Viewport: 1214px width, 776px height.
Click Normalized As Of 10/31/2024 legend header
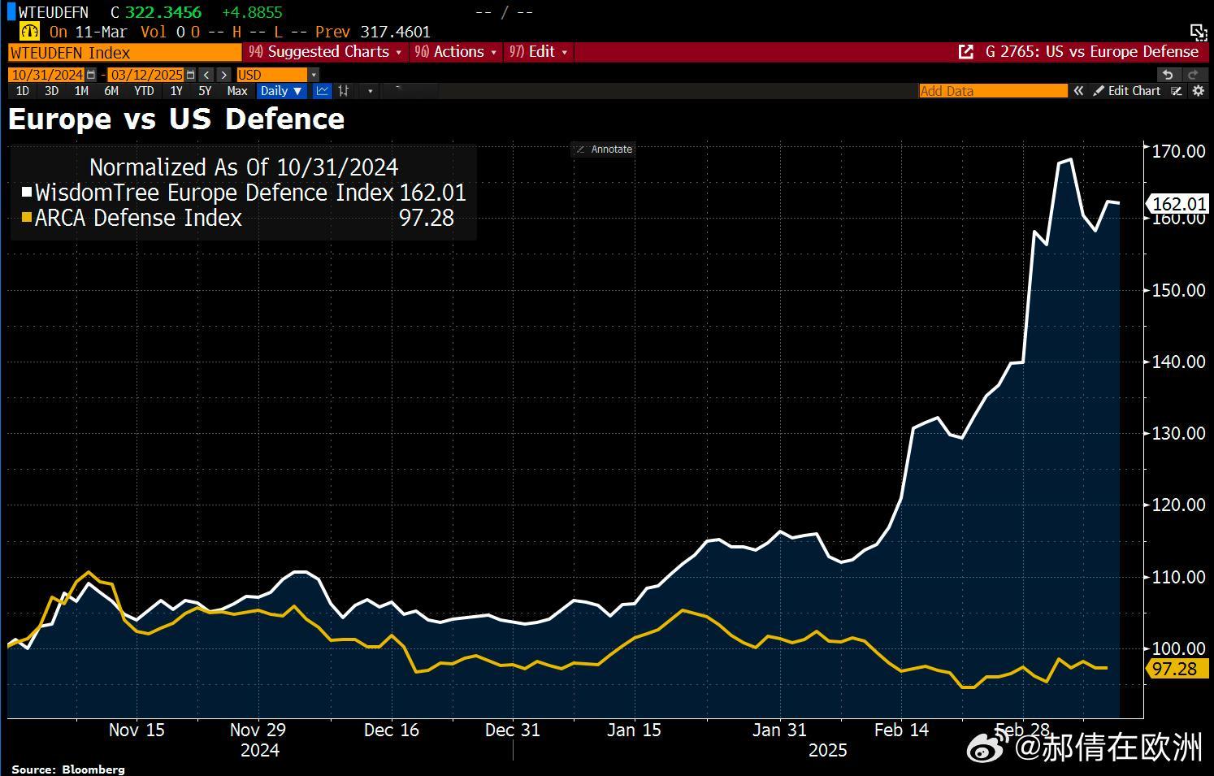click(244, 167)
